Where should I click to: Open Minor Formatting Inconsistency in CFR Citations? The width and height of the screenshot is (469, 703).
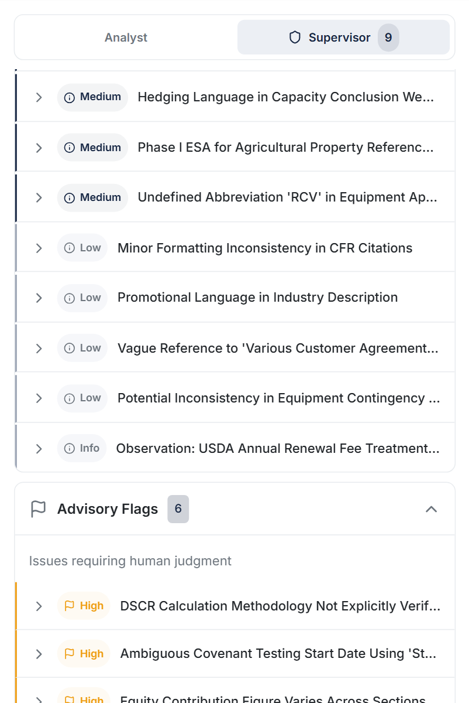(264, 248)
